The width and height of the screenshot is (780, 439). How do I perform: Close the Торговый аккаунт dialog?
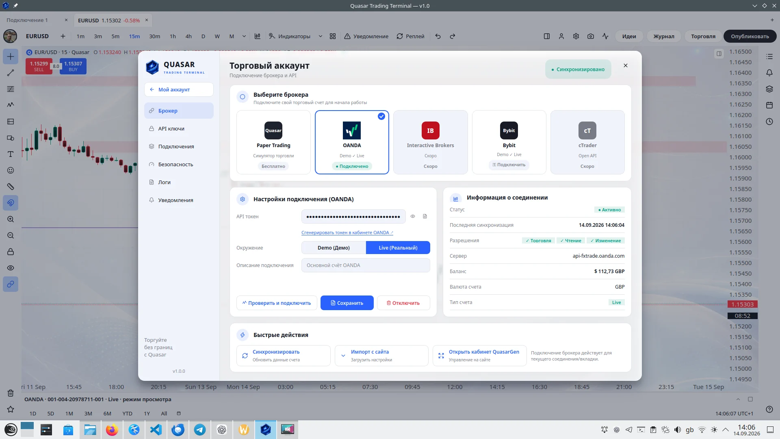(x=626, y=65)
